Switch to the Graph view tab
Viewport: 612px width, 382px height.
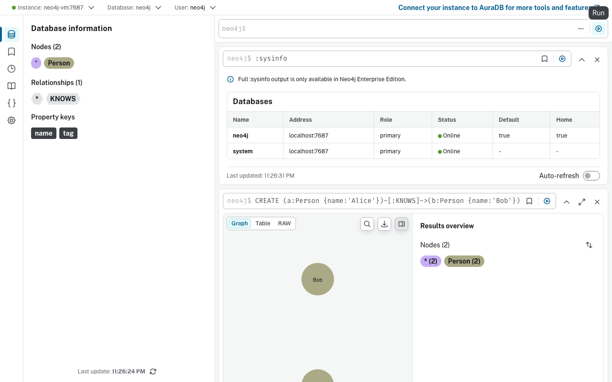click(240, 223)
